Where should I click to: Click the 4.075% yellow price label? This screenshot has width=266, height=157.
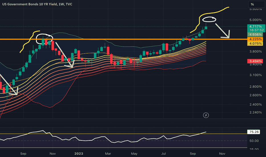point(255,44)
